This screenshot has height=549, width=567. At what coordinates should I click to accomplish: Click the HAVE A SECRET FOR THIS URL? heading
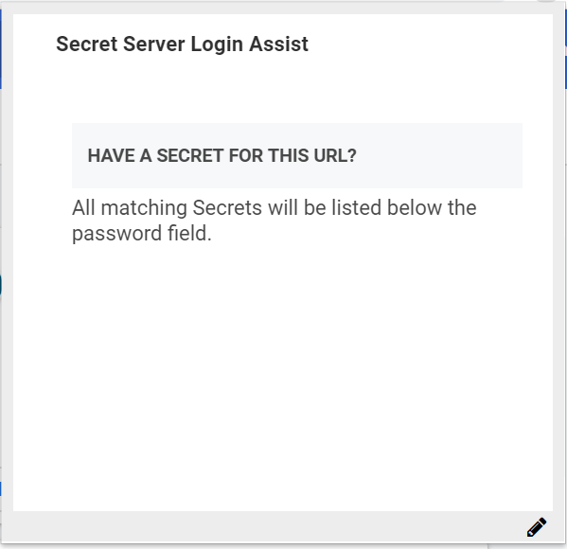(222, 155)
